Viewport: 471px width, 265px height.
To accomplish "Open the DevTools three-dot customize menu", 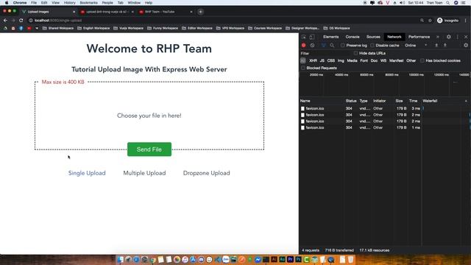I will tap(458, 37).
